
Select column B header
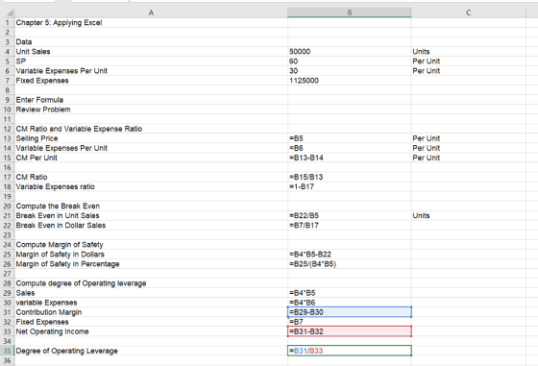[x=350, y=12]
